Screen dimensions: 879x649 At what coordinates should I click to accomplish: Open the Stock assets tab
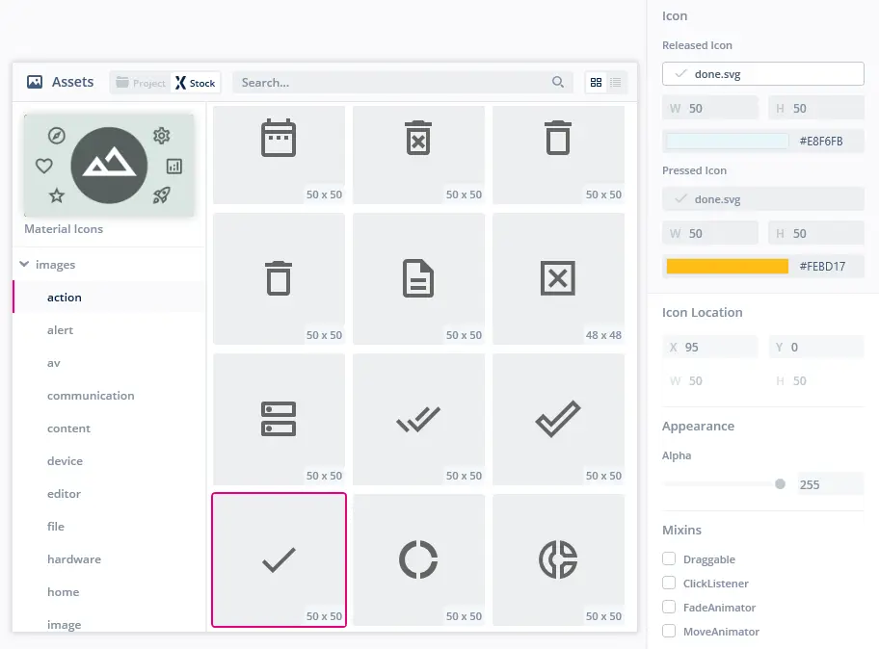[196, 83]
